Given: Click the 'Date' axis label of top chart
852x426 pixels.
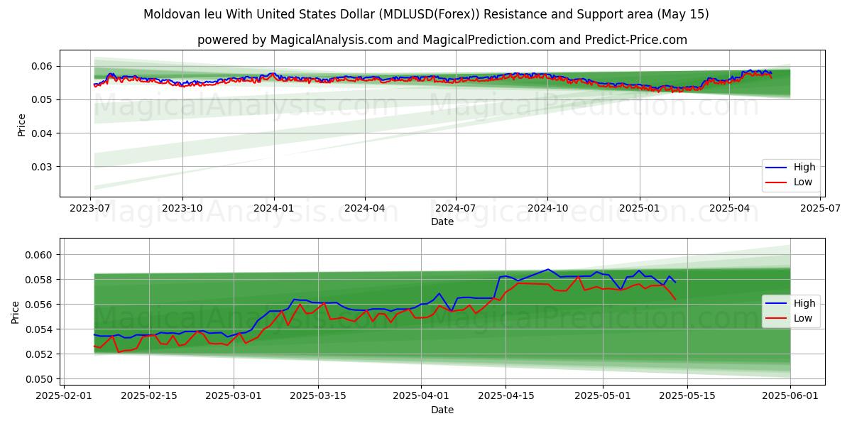Looking at the screenshot, I should pyautogui.click(x=442, y=222).
